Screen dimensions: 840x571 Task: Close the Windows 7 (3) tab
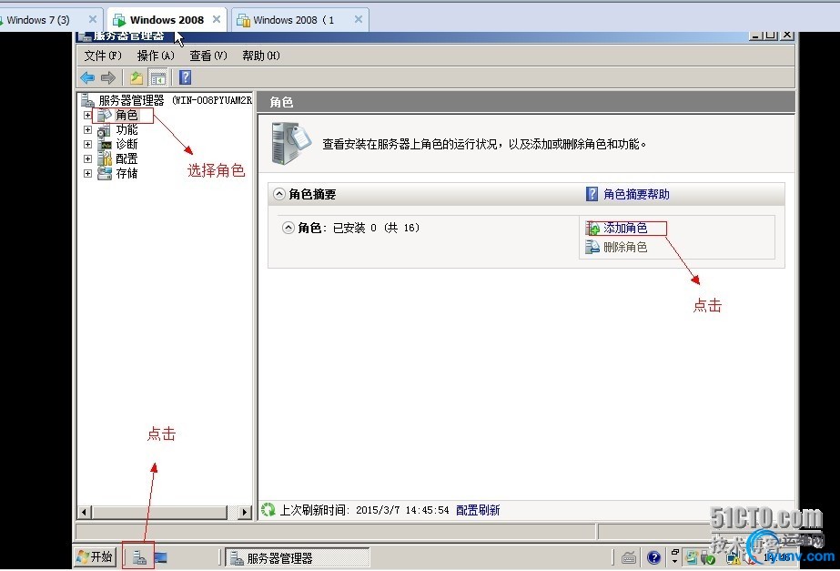coord(93,19)
